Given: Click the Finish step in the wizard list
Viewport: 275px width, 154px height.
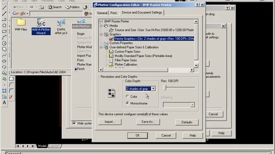Looking at the screenshot, I should pyautogui.click(x=81, y=69).
